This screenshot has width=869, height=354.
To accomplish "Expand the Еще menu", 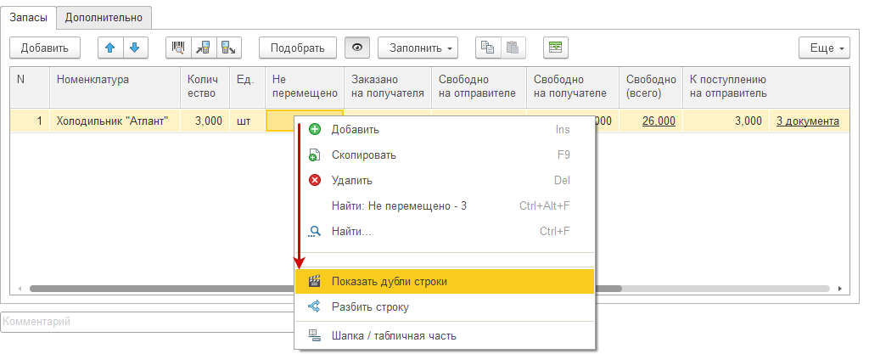I will pyautogui.click(x=825, y=48).
